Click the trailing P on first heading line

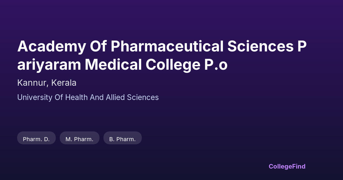[302, 46]
